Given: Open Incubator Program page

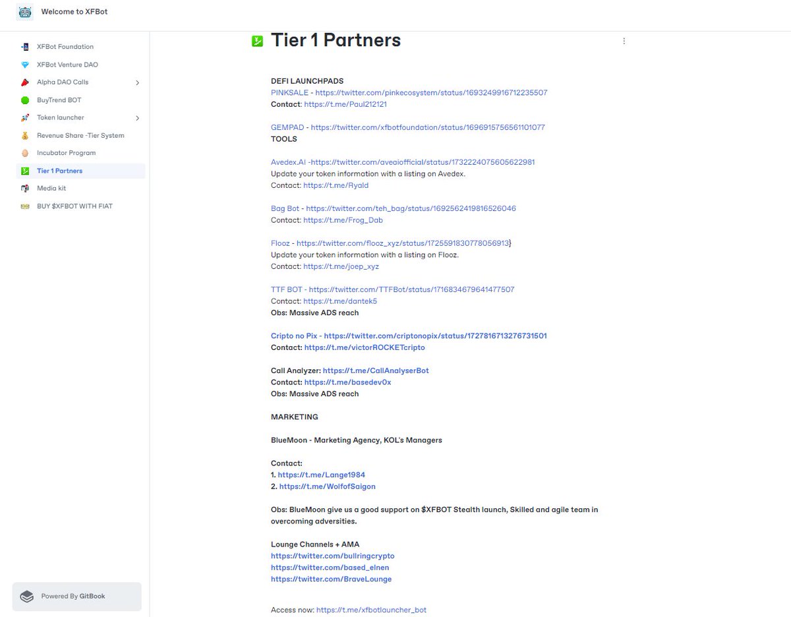Looking at the screenshot, I should click(x=66, y=153).
